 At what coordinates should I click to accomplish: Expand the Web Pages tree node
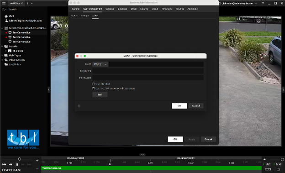click(2, 55)
